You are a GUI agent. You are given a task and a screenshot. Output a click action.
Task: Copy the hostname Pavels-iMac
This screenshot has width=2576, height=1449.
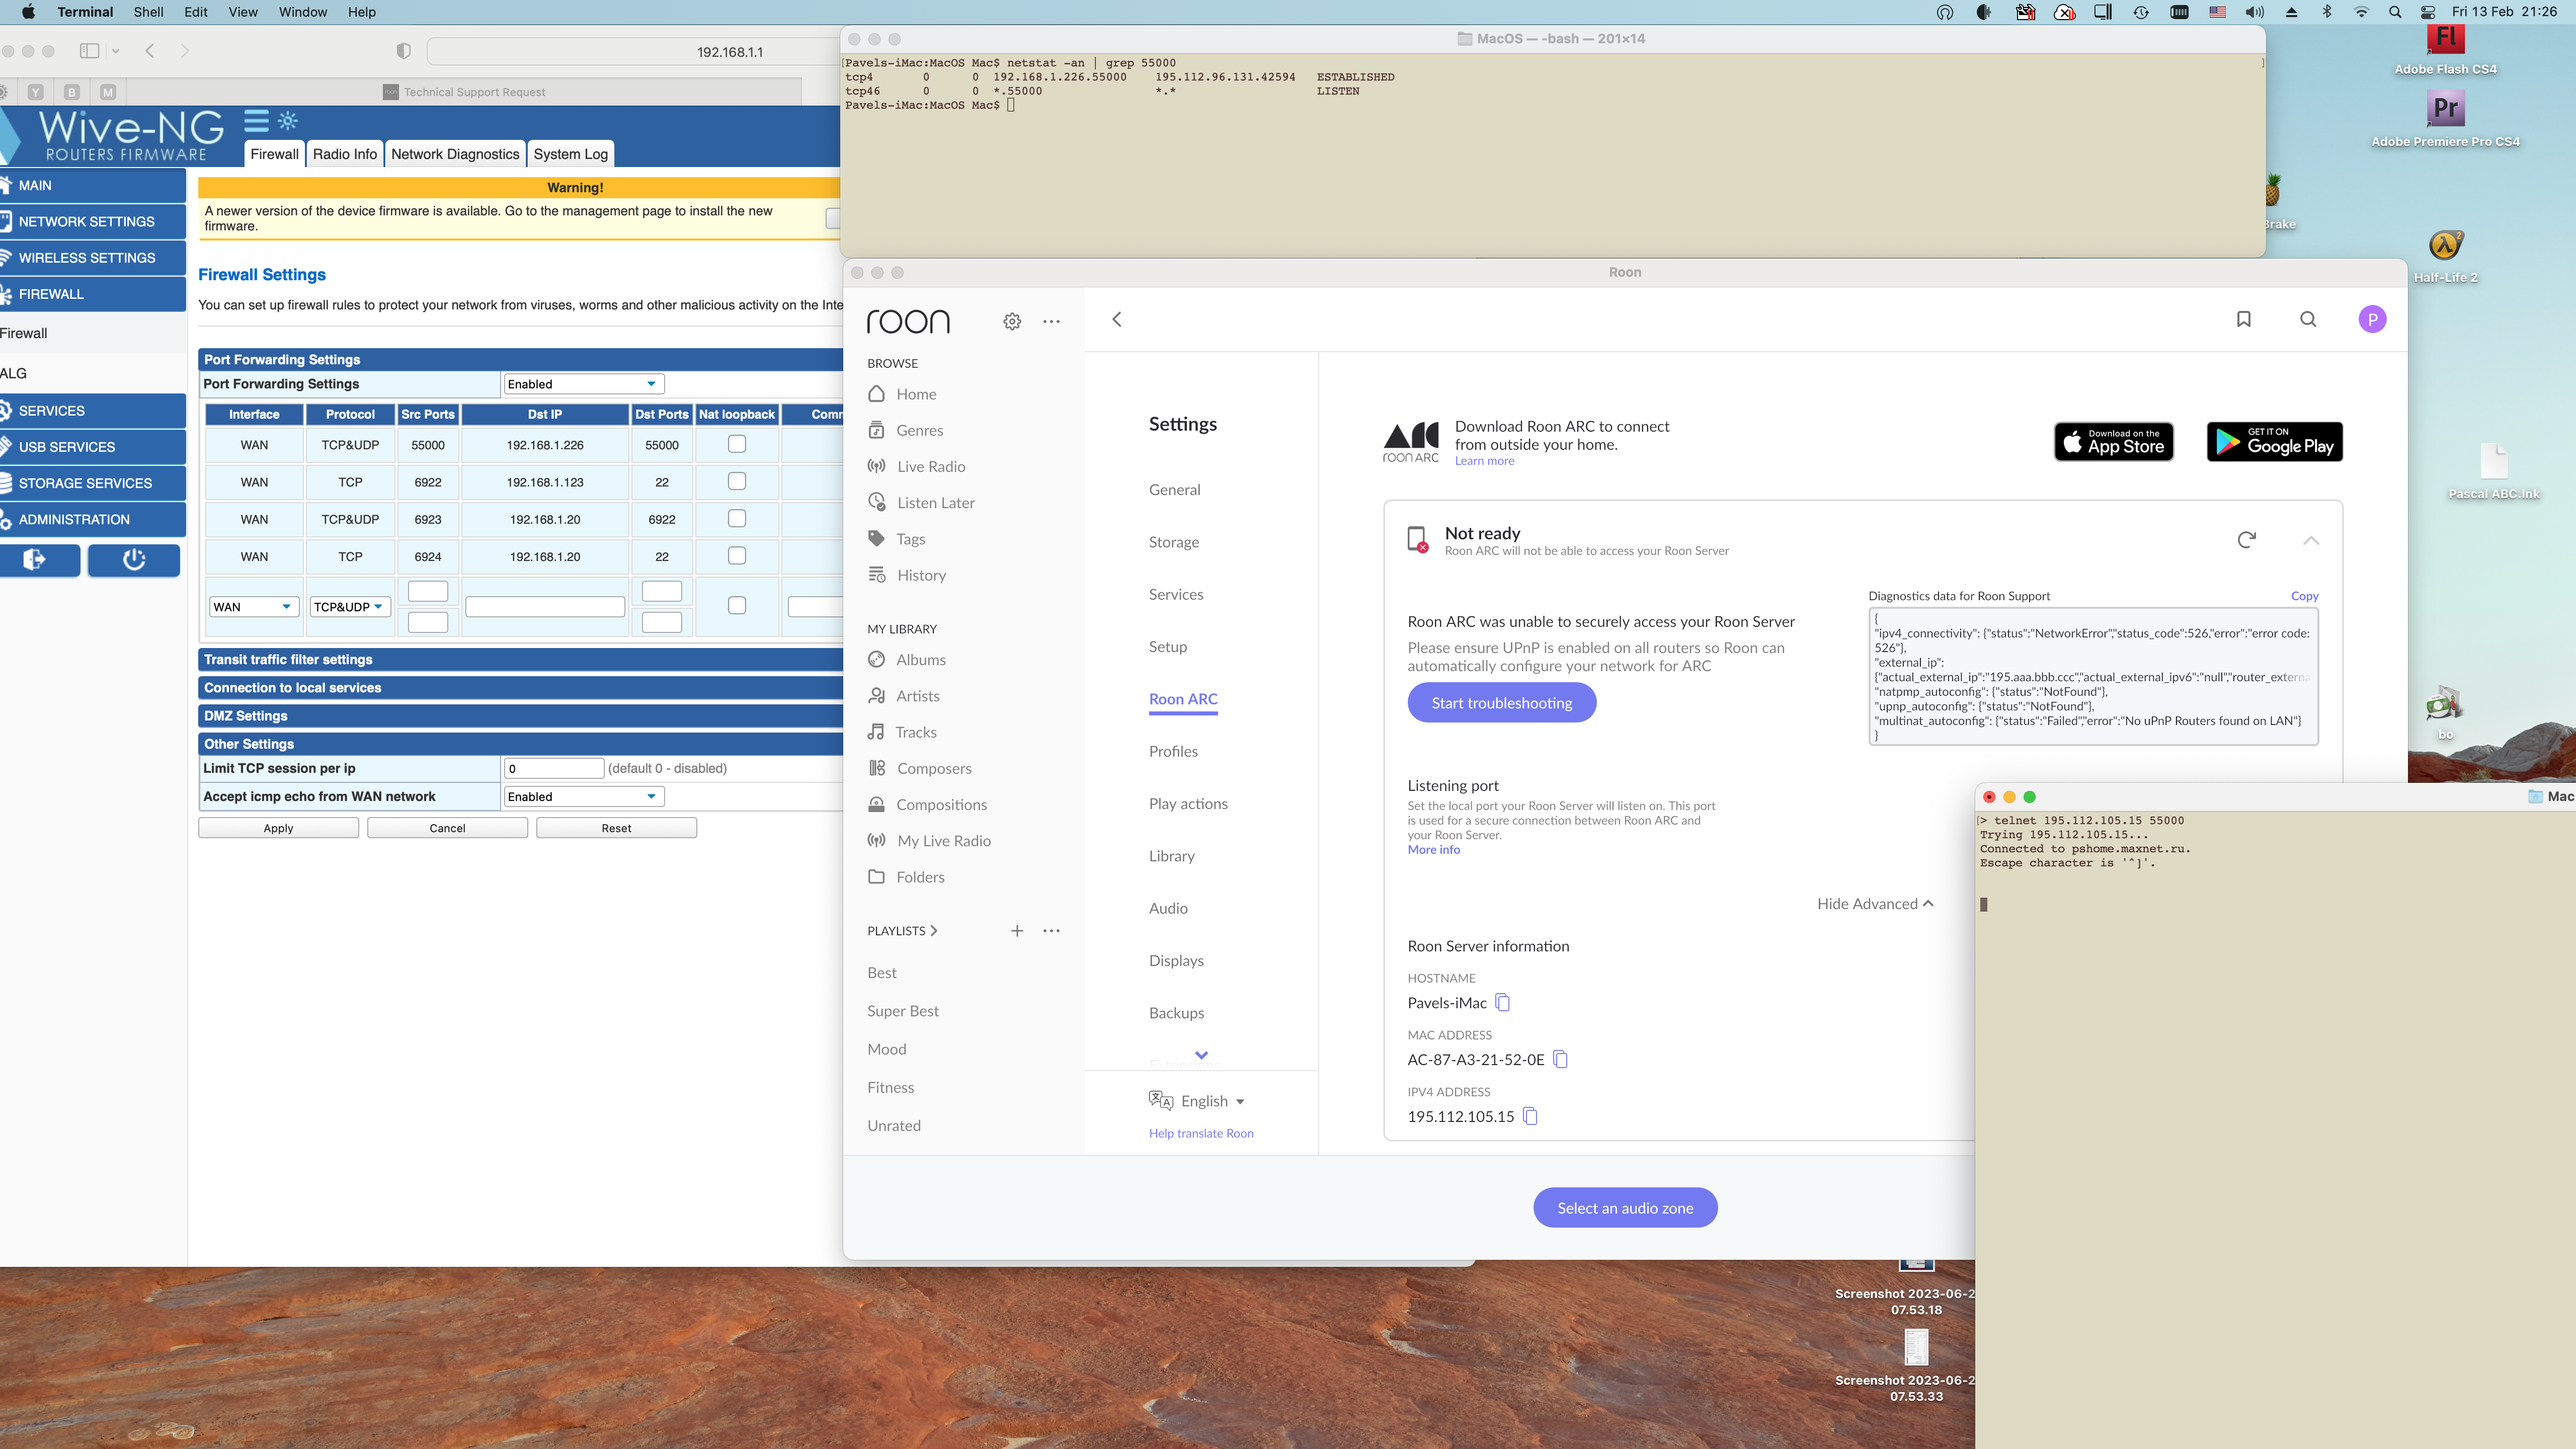pos(1502,1002)
